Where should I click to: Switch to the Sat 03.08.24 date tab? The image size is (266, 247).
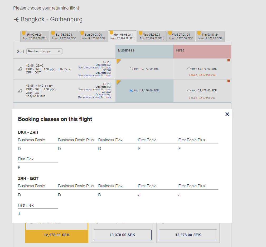(x=64, y=36)
